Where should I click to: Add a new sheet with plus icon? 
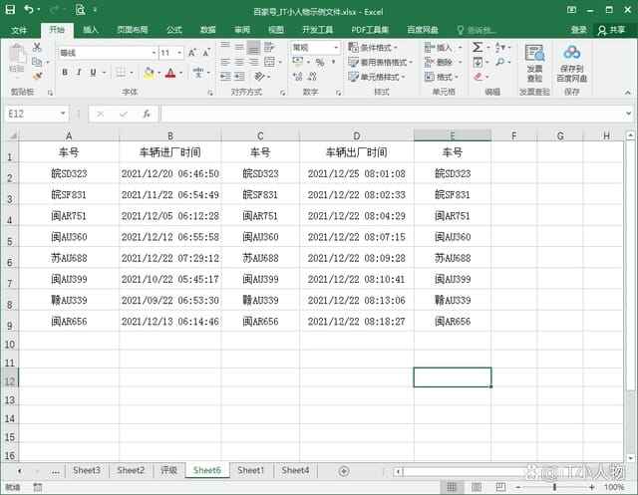[344, 471]
